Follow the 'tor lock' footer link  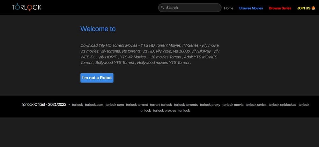click(184, 110)
